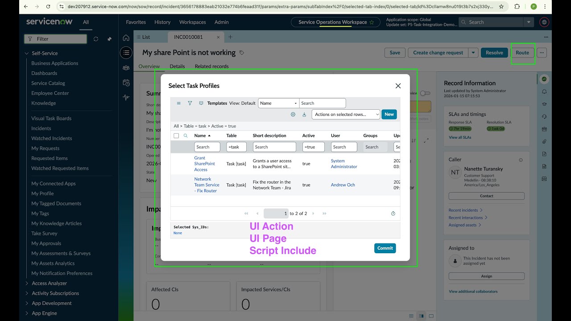Viewport: 571px width, 321px height.
Task: Expand the App Development navigation section
Action: [x=27, y=303]
